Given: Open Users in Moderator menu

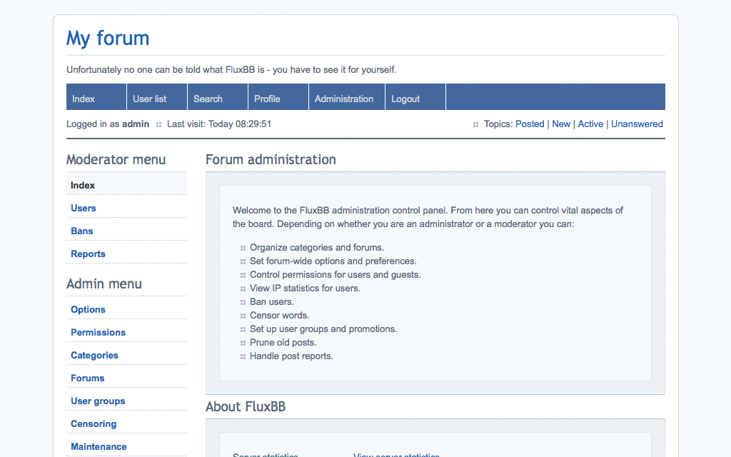Looking at the screenshot, I should [x=84, y=208].
